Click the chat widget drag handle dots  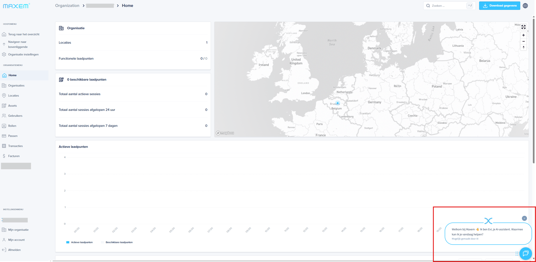tap(517, 253)
